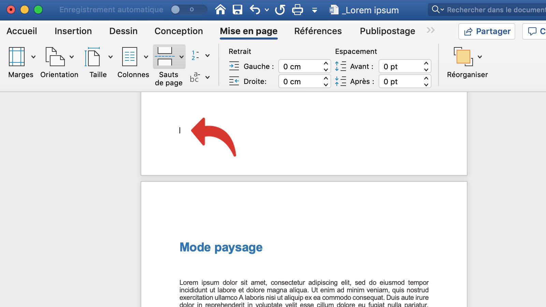Click the Réorganiser icon
Screen dimensions: 546x307
463,57
